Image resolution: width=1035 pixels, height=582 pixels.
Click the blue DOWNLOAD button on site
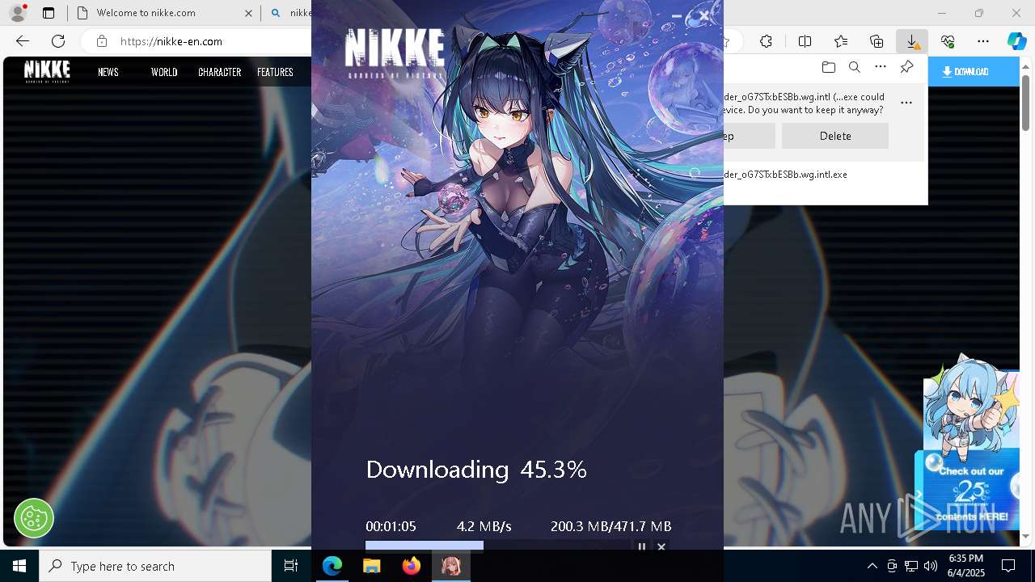974,72
